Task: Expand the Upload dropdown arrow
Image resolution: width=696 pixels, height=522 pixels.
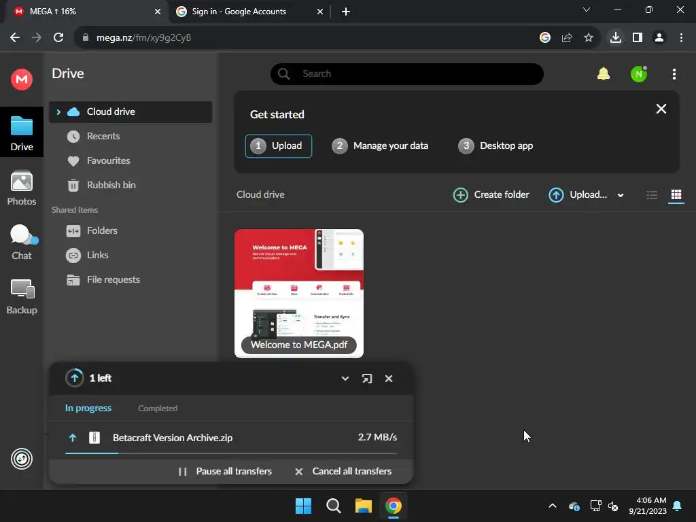Action: pyautogui.click(x=621, y=195)
